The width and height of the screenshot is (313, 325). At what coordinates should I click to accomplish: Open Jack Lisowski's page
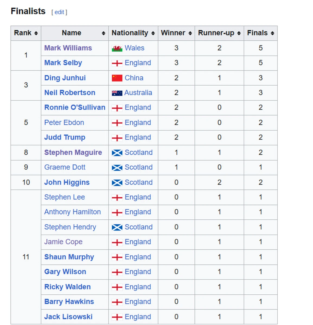pyautogui.click(x=68, y=317)
